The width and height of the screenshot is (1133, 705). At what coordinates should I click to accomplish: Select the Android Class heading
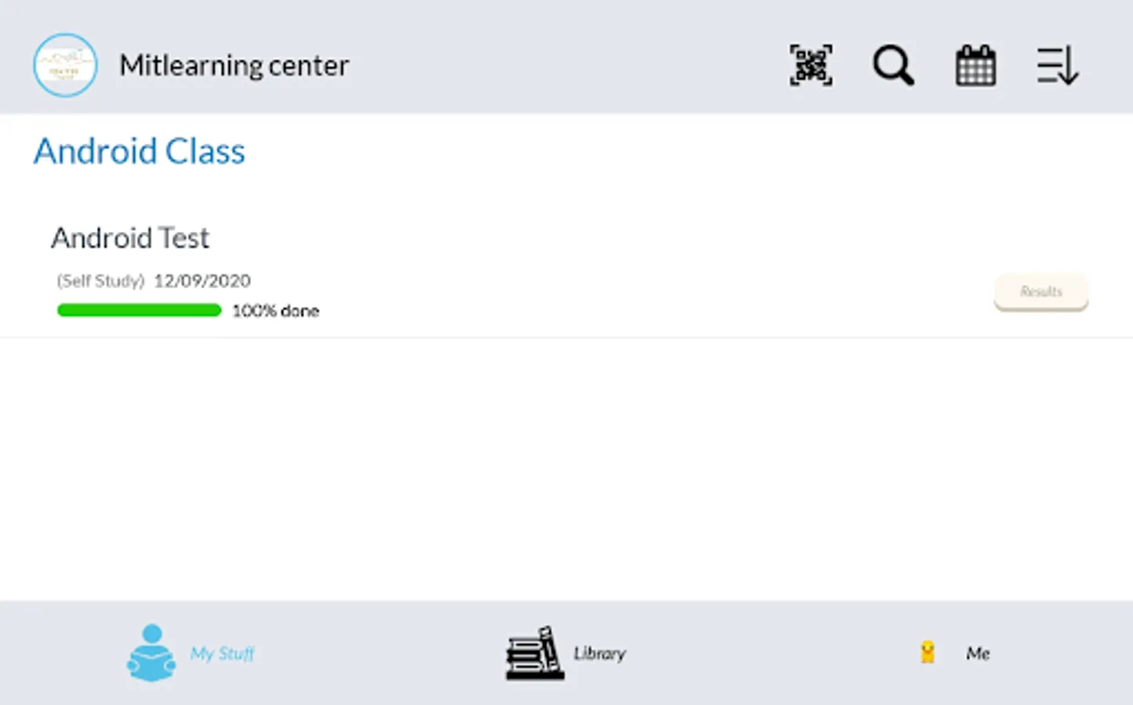pyautogui.click(x=139, y=151)
